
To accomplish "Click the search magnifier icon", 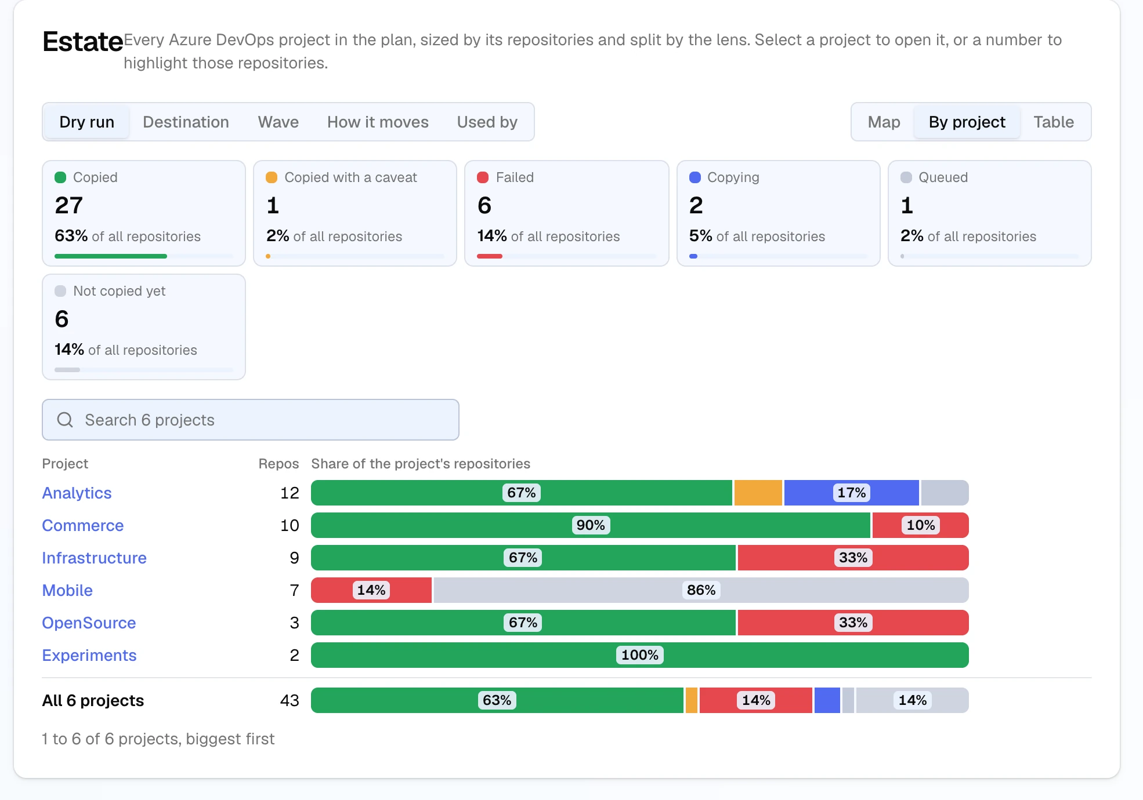I will [65, 420].
